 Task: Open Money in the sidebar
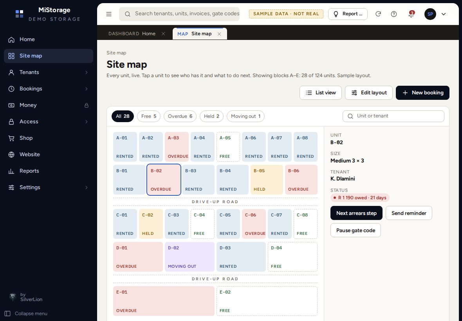pyautogui.click(x=49, y=105)
